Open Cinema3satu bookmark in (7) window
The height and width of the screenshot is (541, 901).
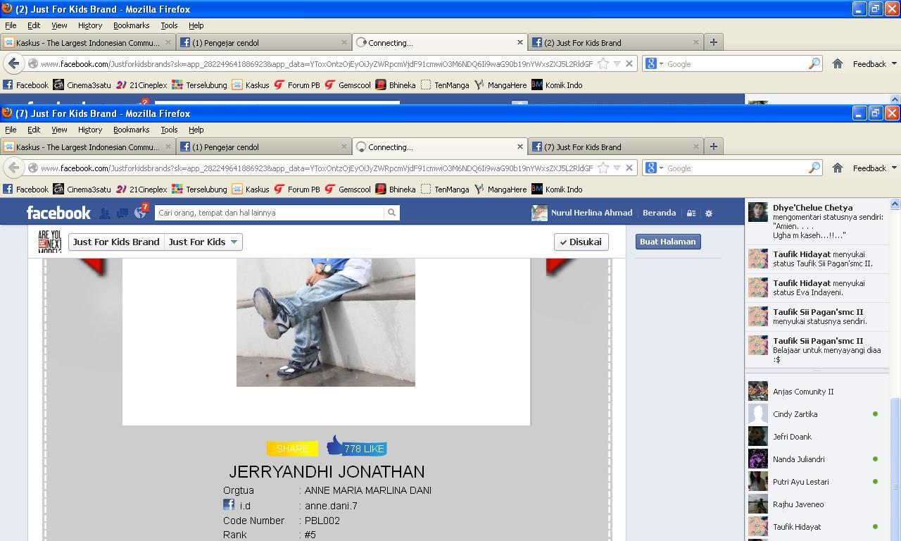click(82, 189)
